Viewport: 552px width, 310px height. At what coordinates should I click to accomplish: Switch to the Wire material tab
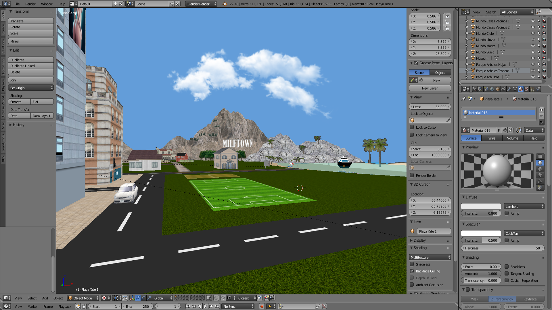pos(492,138)
